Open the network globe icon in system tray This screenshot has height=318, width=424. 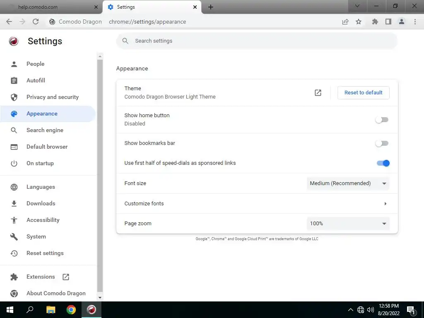coord(361,310)
